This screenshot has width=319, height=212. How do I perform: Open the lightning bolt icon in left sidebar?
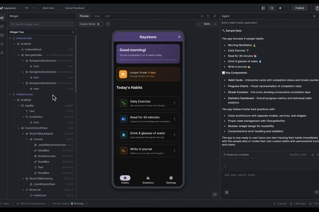click(x=2, y=44)
